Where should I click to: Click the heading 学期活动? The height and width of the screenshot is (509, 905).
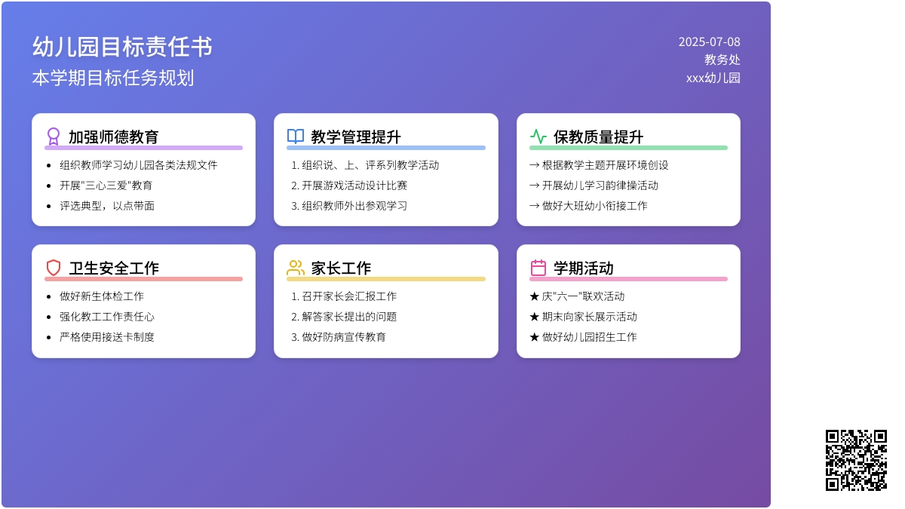[584, 268]
